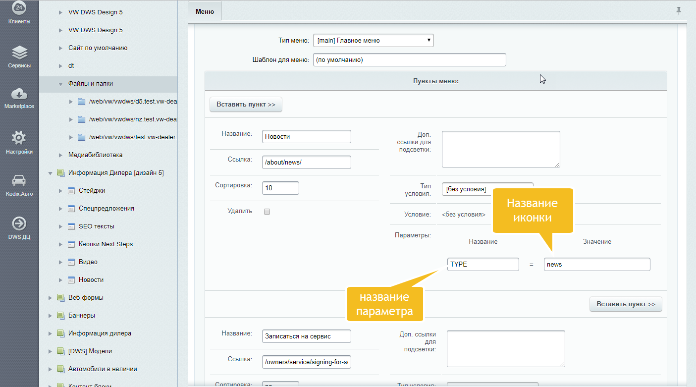Select the Кнопки Next Steps tree item

tap(106, 244)
